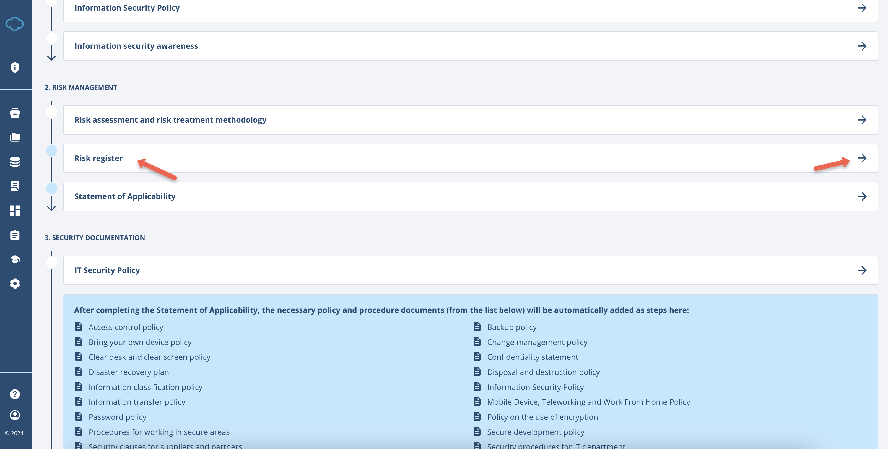Open Risk assessment and risk treatment methodology
Viewport: 888px width, 449px height.
pos(863,120)
